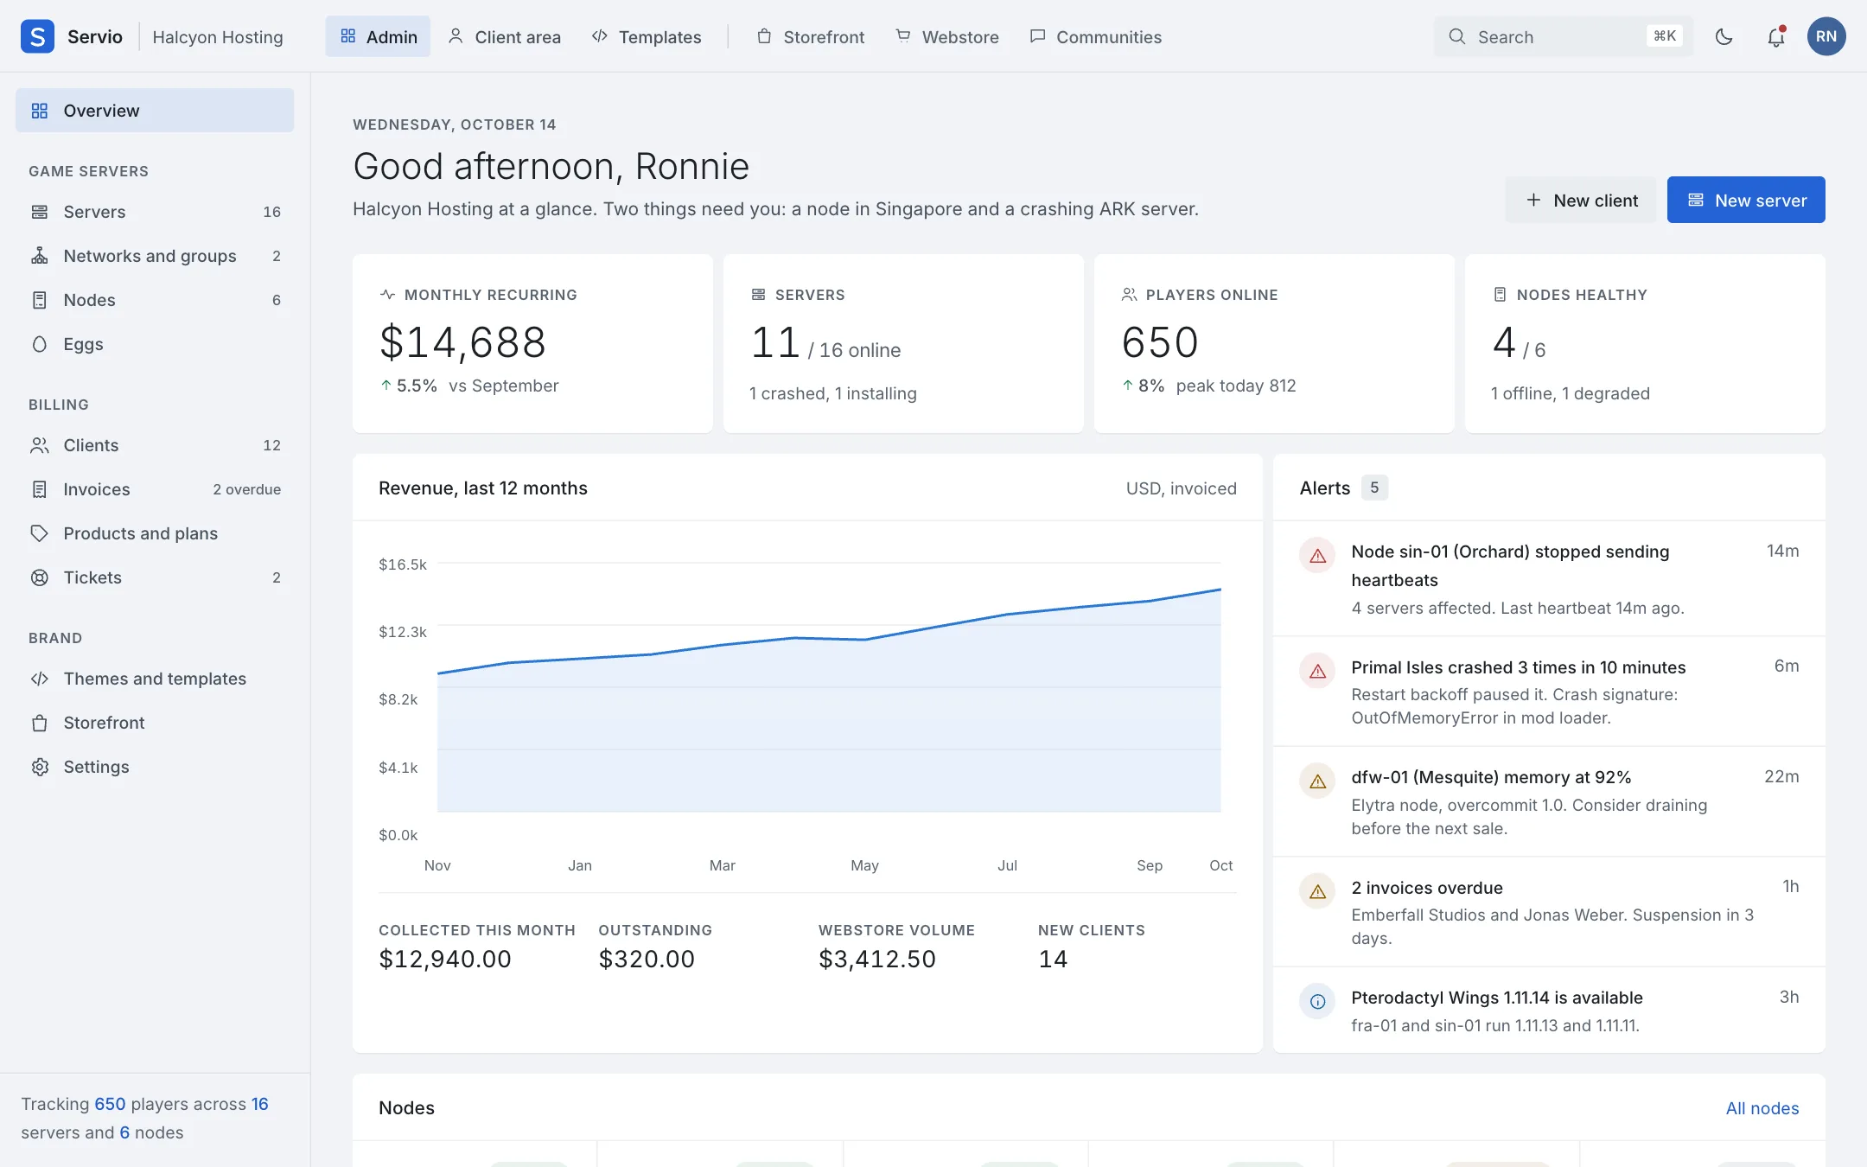
Task: Click the Settings gear icon
Action: coord(40,767)
